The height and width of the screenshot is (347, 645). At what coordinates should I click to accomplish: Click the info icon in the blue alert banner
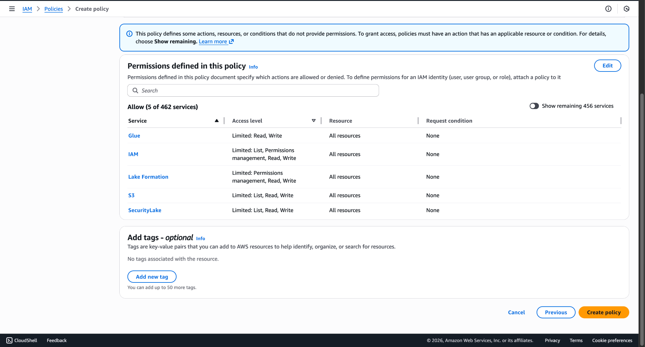[x=129, y=34]
